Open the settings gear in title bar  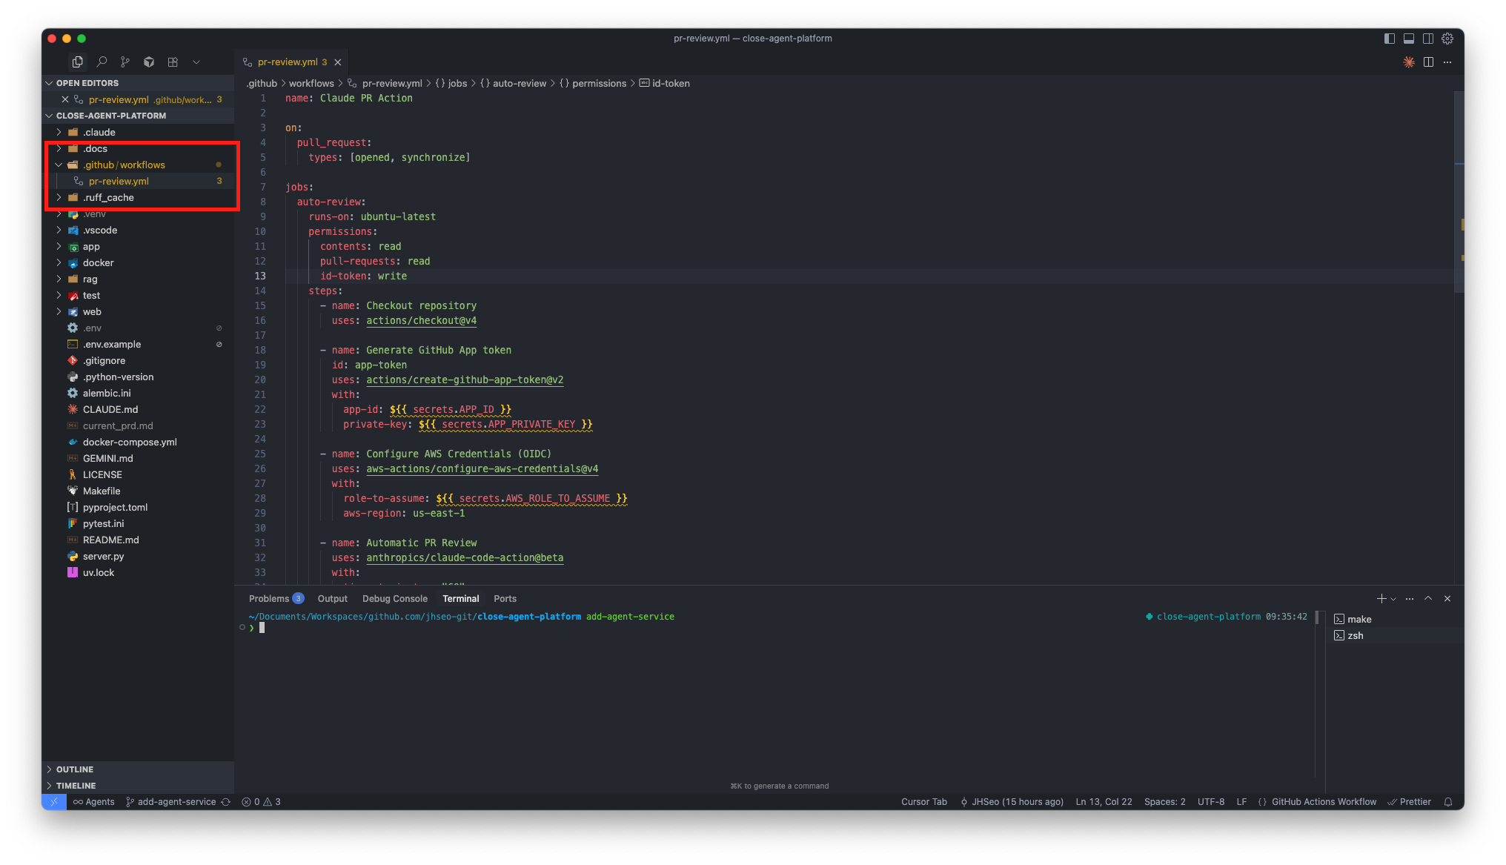[1447, 39]
